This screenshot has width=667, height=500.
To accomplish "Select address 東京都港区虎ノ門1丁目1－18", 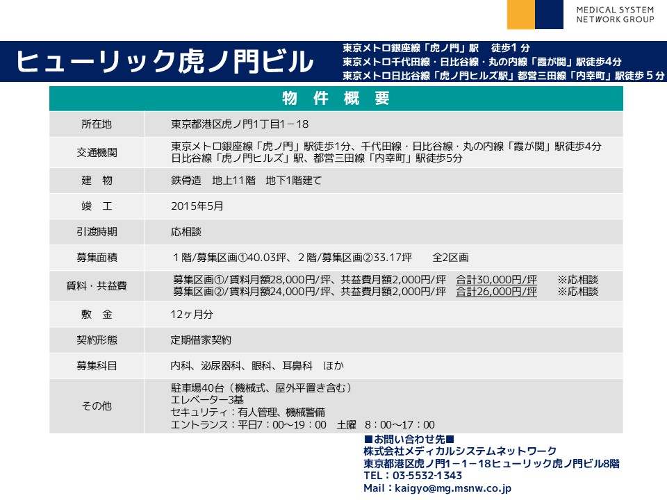I will pyautogui.click(x=240, y=124).
